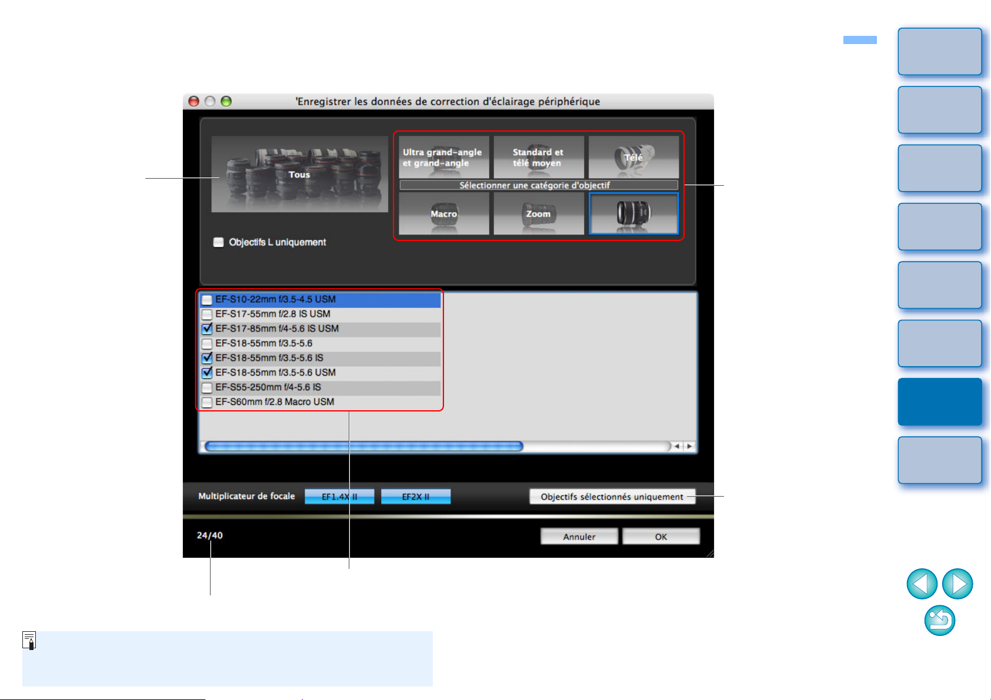Select the Macro lens category

pos(443,214)
